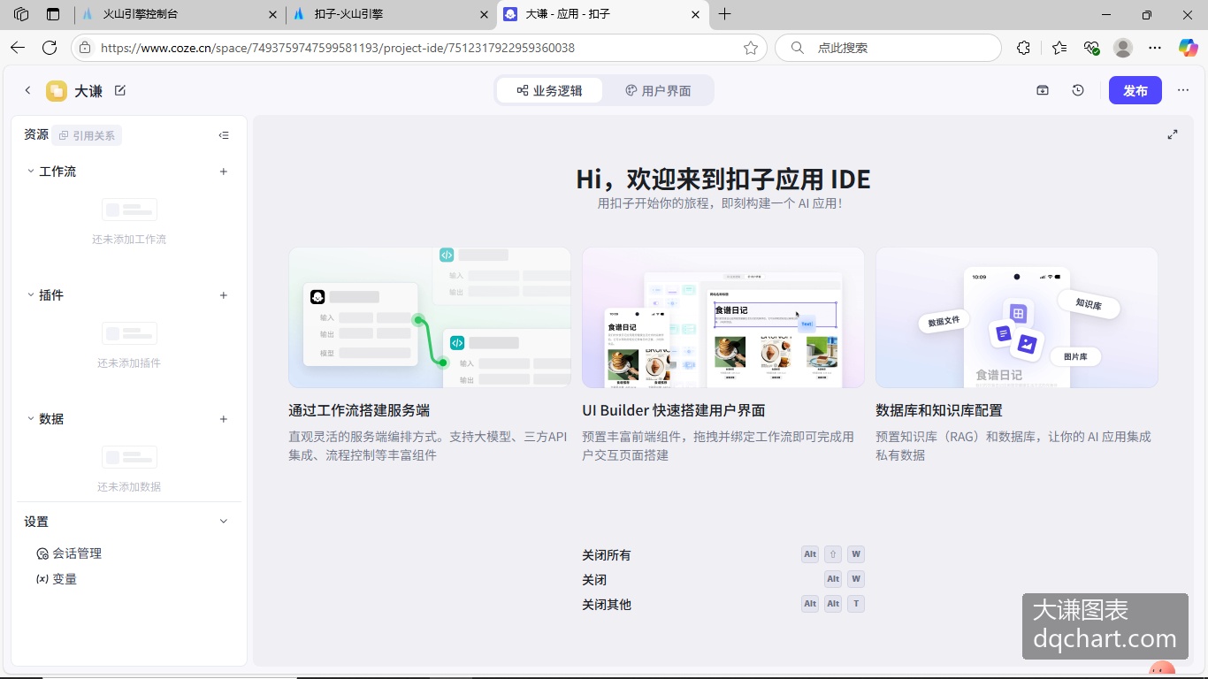Close the 扣子-火山引擎 tab

coord(483,14)
